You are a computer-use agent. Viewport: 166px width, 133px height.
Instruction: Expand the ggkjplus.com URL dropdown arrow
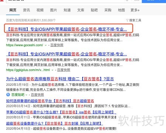pos(52,70)
